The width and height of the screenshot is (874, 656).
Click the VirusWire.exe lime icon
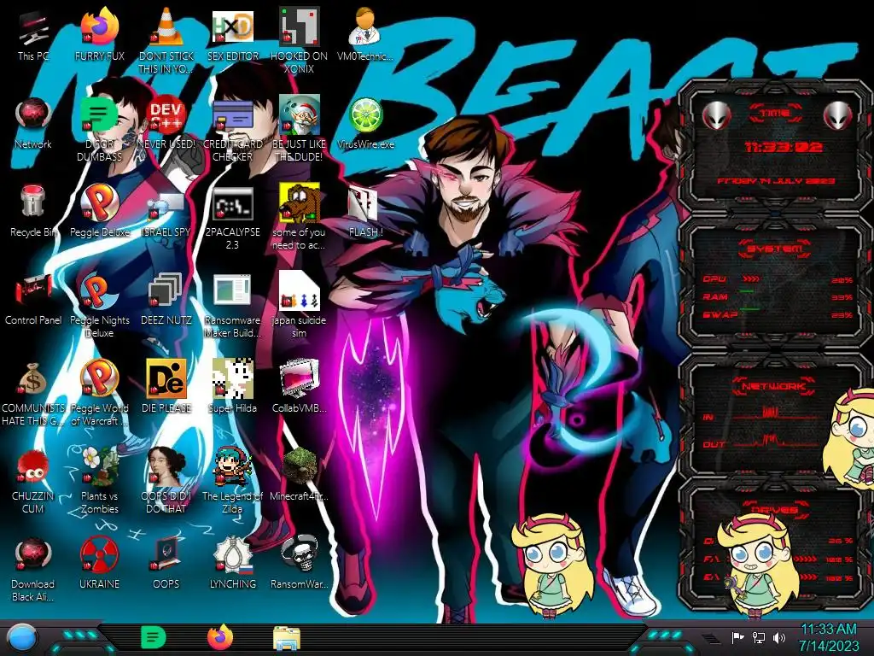coord(365,123)
